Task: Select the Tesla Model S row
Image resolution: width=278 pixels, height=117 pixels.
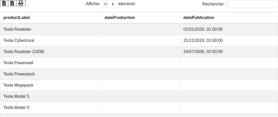Action: click(x=16, y=96)
